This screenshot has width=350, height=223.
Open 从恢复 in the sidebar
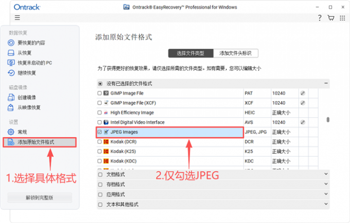[25, 53]
